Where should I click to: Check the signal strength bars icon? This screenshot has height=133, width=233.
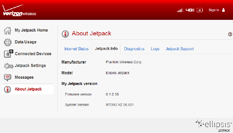pyautogui.click(x=180, y=10)
